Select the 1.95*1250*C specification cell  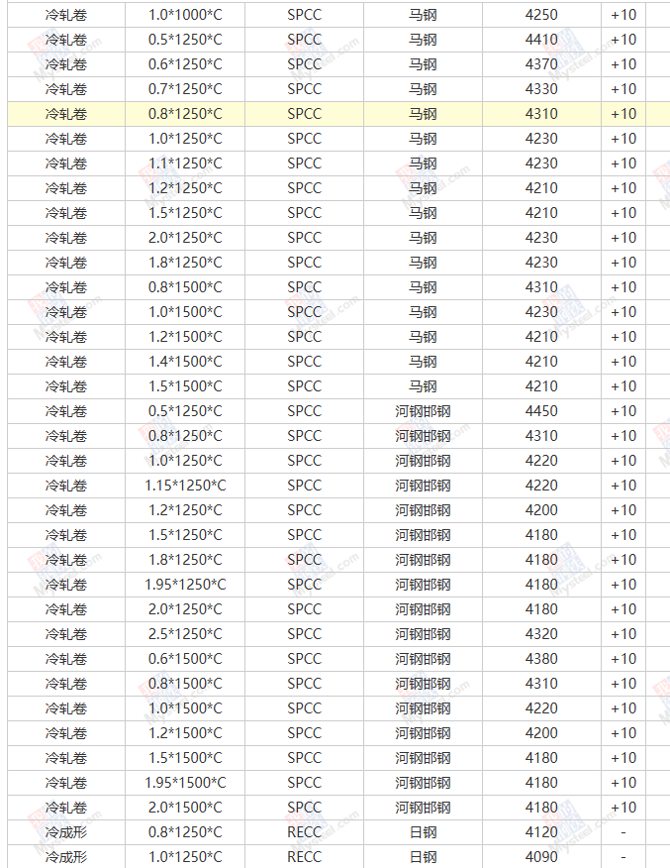185,585
